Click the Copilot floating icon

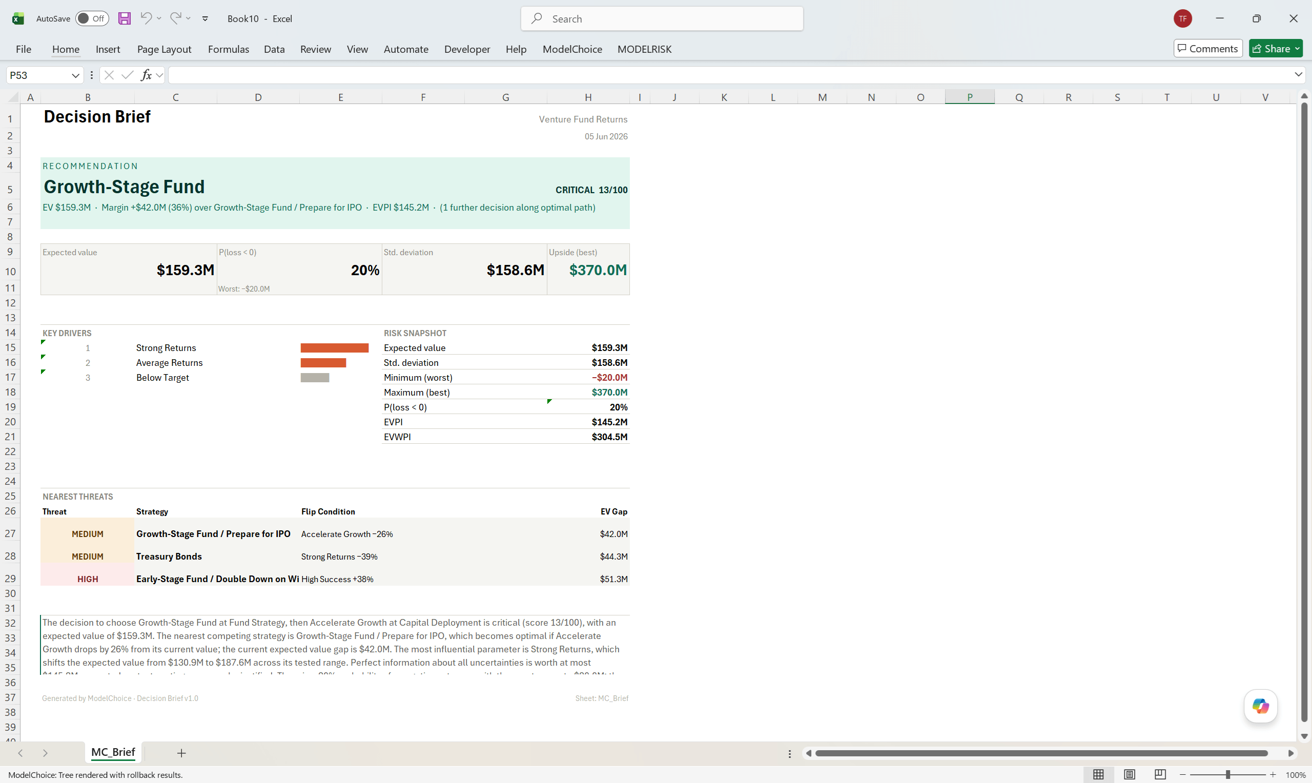coord(1260,706)
